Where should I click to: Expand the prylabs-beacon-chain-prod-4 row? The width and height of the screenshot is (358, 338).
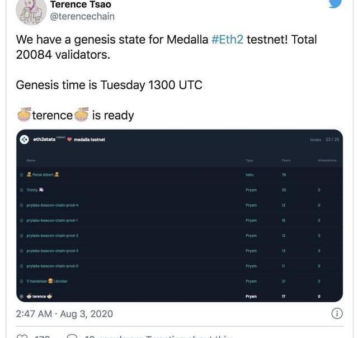click(x=53, y=205)
